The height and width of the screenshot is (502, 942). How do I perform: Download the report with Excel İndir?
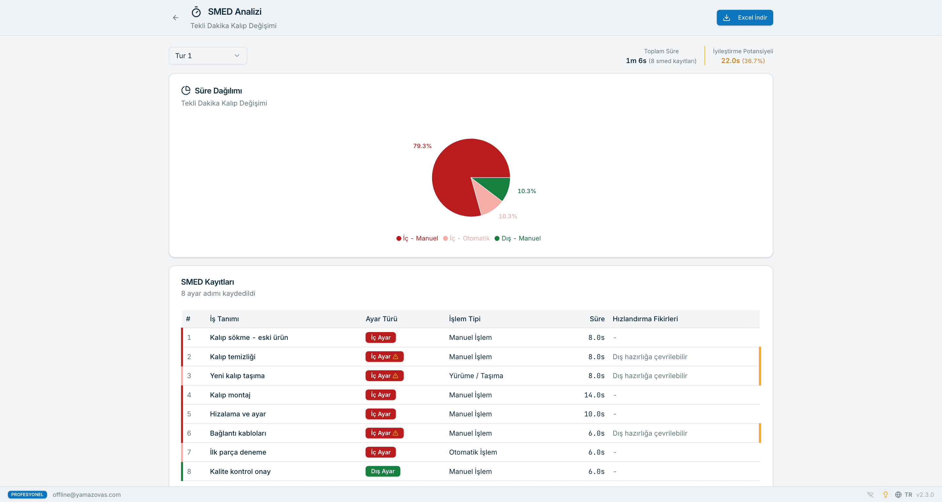744,18
